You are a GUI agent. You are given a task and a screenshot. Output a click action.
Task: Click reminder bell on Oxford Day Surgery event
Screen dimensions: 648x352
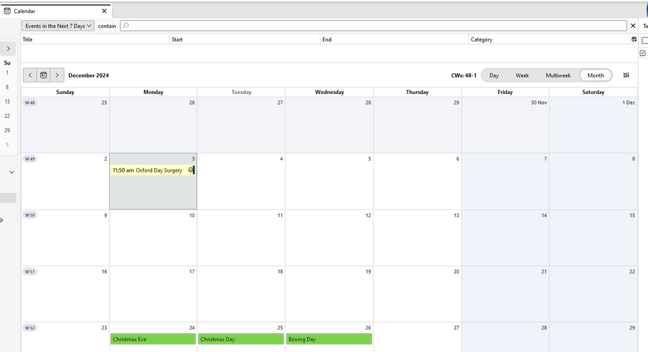(191, 170)
